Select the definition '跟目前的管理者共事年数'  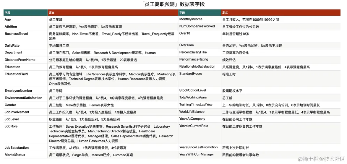[x=240, y=155]
